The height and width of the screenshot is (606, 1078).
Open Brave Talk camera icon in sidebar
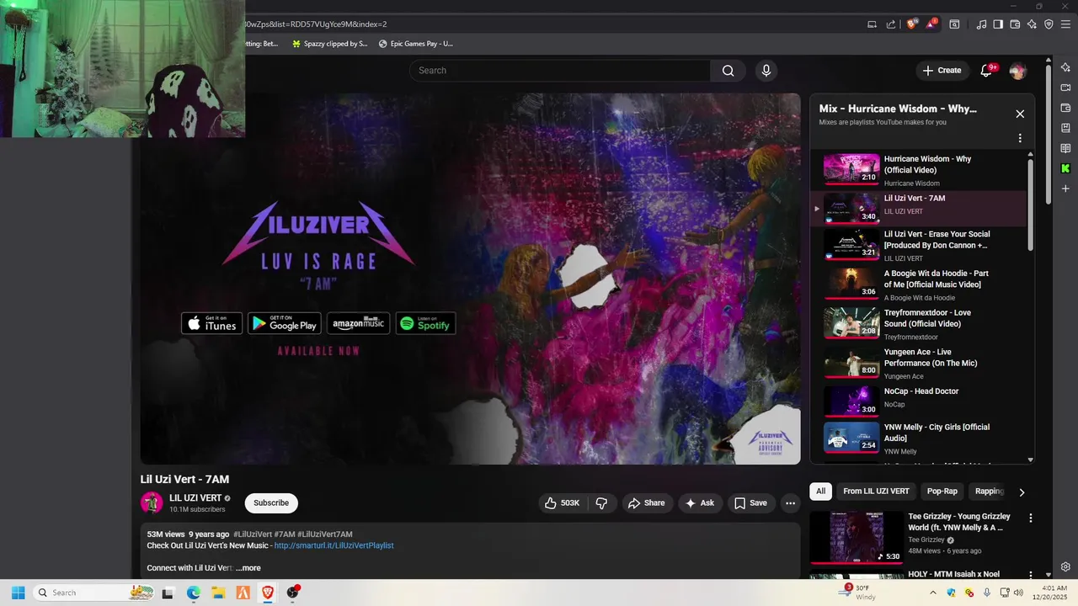1065,88
